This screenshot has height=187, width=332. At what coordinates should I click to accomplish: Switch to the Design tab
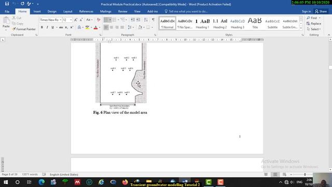pos(52,11)
